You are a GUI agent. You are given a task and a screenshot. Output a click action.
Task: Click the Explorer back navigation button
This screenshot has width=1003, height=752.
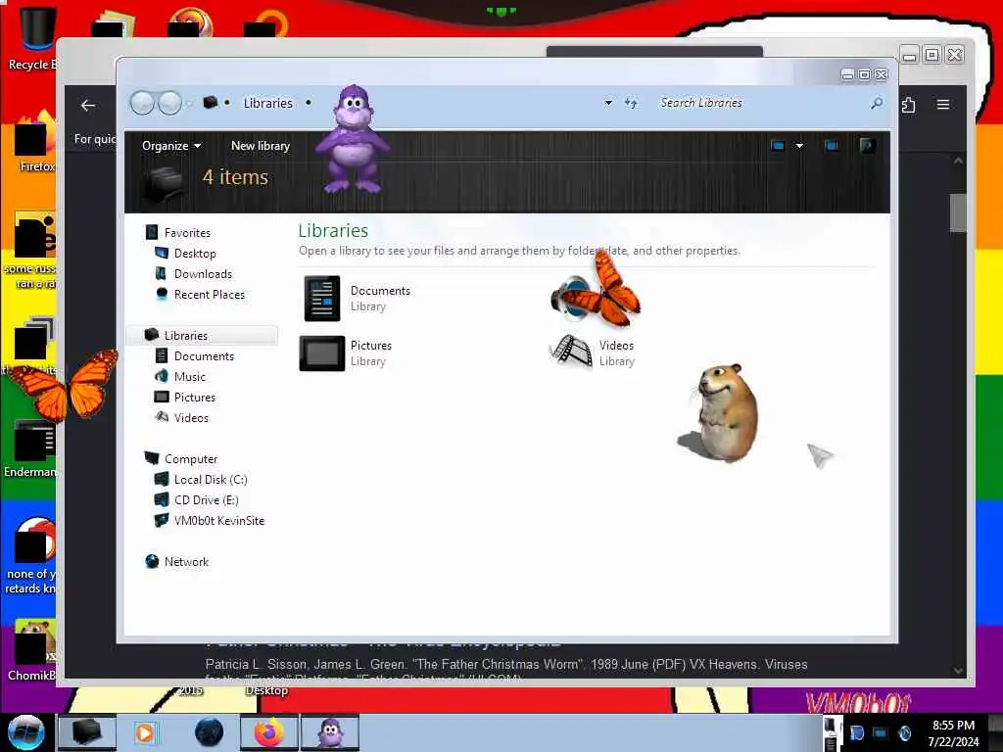(142, 103)
